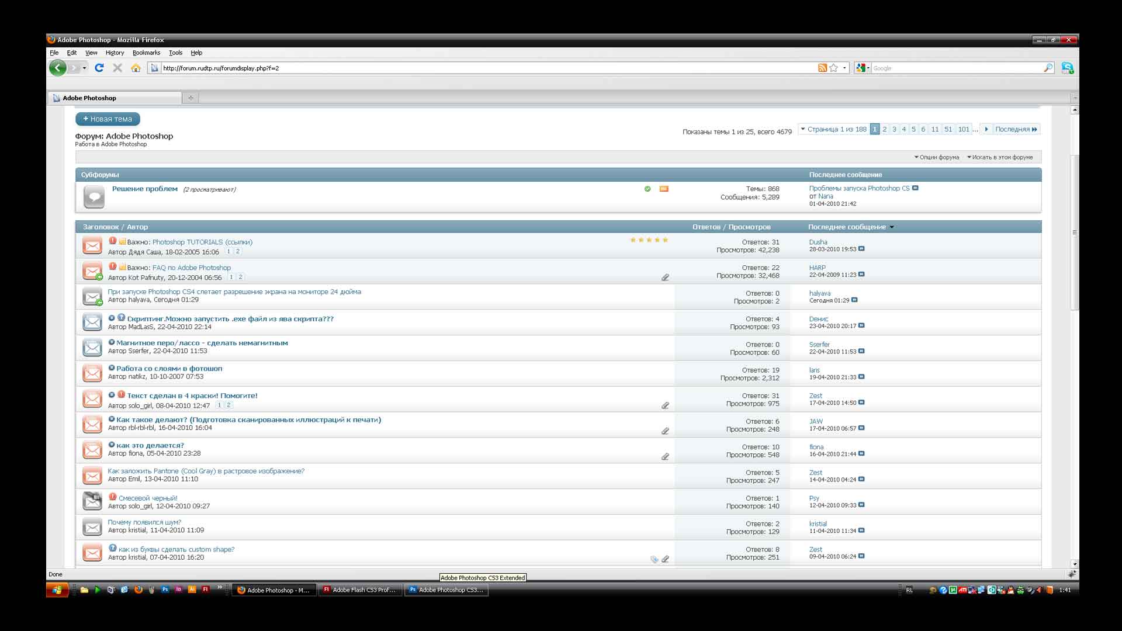
Task: Click the go-to-last-post icon next to Dusha 28-03-2010
Action: pos(861,249)
